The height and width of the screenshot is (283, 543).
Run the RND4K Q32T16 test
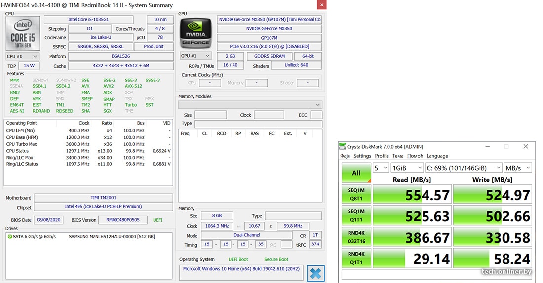point(356,237)
